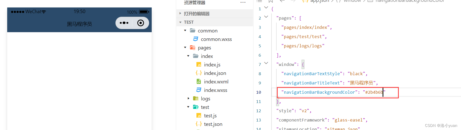Viewport: 461px width, 130px height.
Task: Open index.wxss in the file tree
Action: (x=215, y=90)
